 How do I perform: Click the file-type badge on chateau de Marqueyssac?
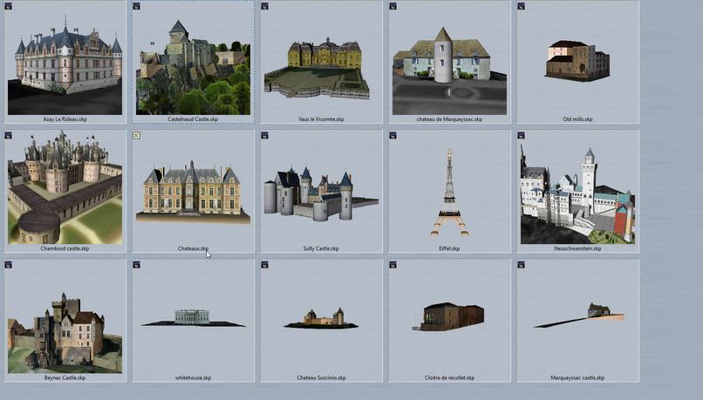click(392, 6)
